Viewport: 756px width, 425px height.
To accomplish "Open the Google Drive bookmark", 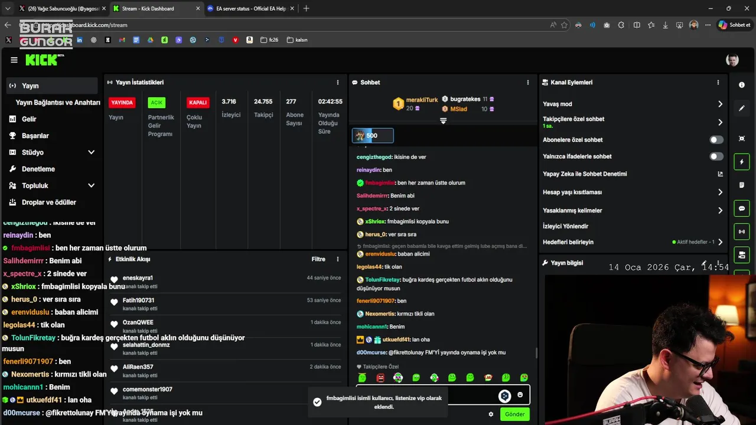I will [x=150, y=40].
